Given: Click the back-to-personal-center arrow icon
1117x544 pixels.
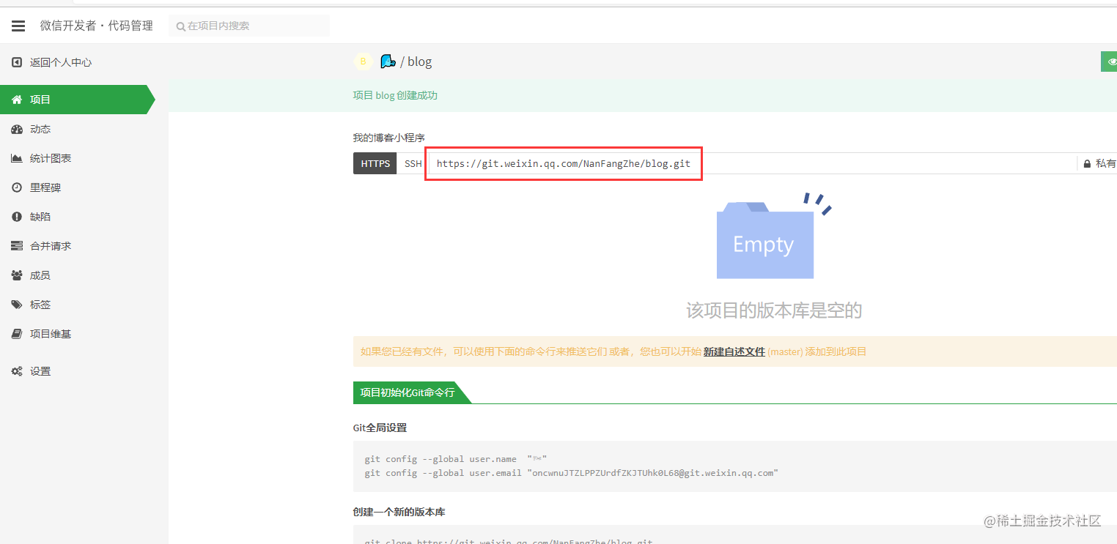Looking at the screenshot, I should click(x=17, y=63).
